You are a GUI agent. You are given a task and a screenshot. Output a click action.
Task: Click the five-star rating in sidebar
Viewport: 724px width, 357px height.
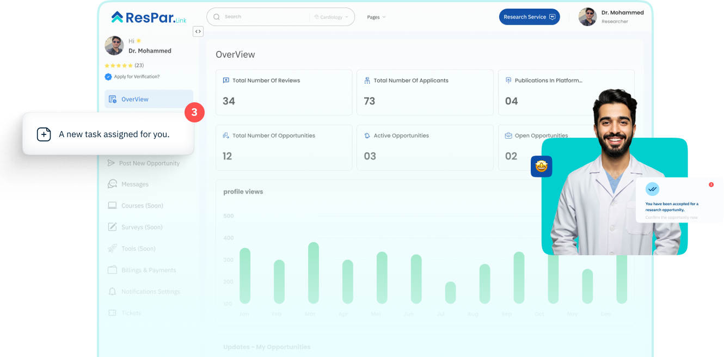(x=119, y=65)
